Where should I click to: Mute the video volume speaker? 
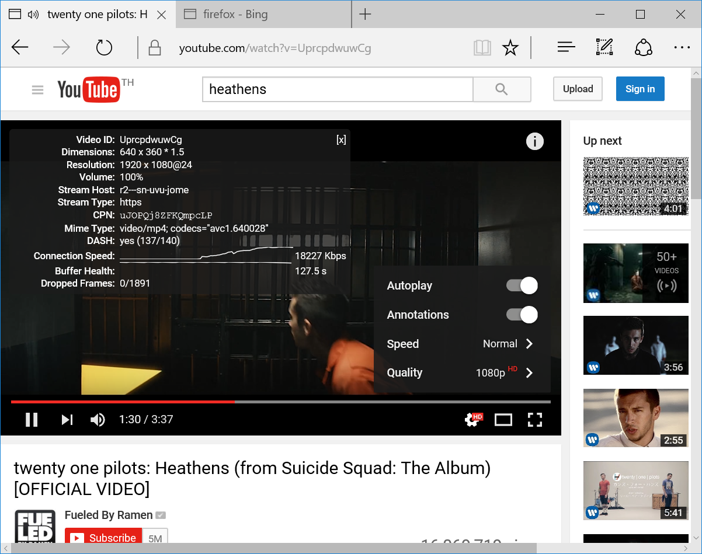pyautogui.click(x=98, y=420)
